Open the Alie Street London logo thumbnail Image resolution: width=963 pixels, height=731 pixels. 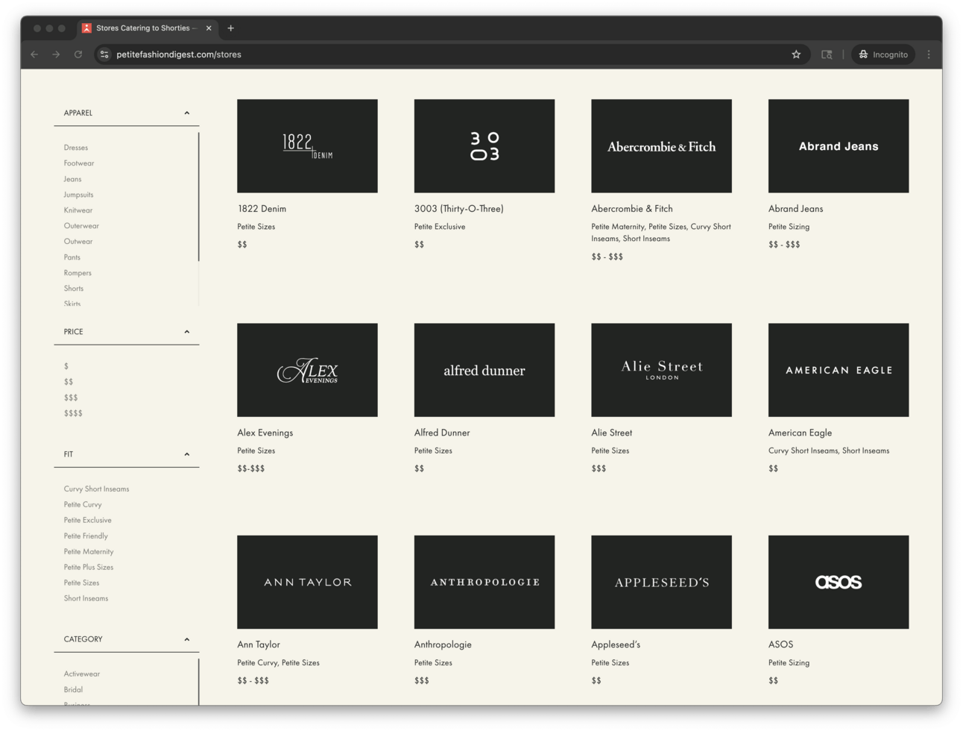661,370
